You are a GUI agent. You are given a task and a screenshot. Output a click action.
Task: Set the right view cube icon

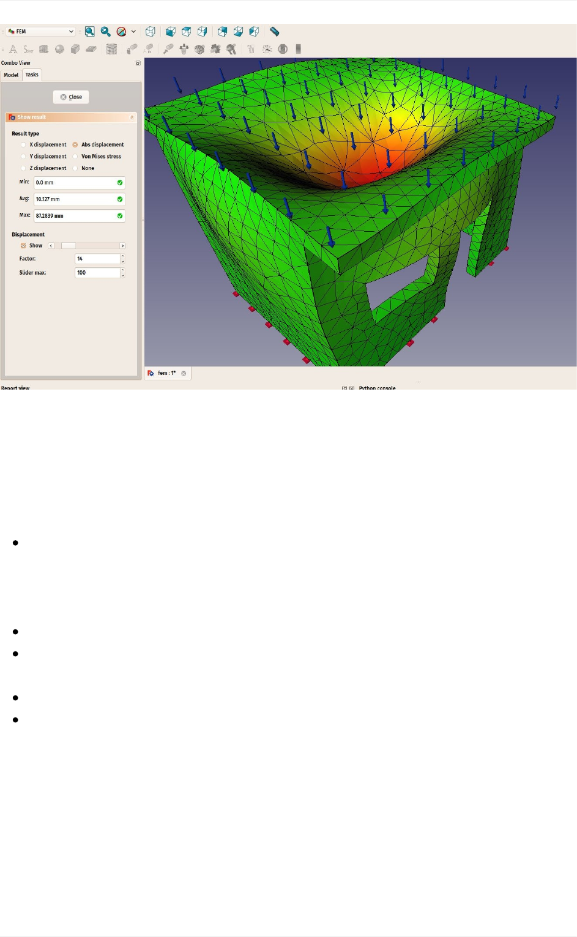tap(203, 31)
